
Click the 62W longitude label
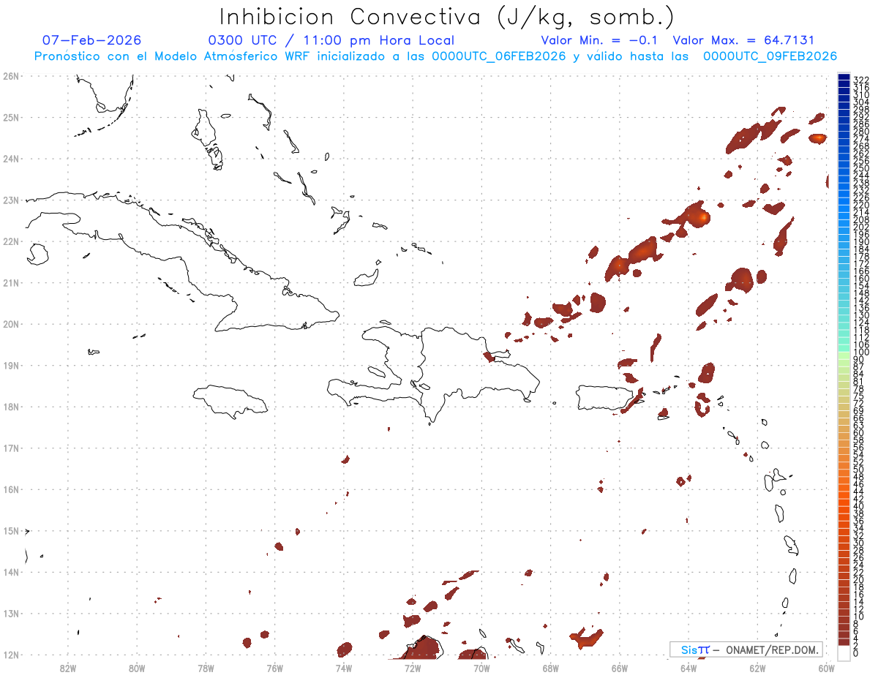757,668
